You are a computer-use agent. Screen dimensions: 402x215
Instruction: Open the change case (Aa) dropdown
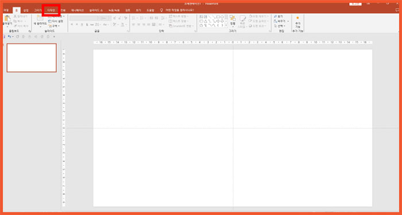pyautogui.click(x=106, y=24)
